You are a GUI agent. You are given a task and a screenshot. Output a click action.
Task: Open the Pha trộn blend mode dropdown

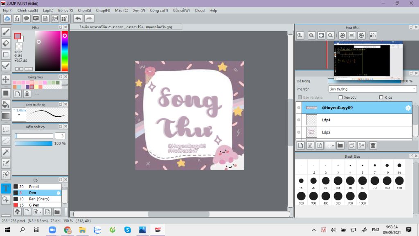tap(372, 89)
